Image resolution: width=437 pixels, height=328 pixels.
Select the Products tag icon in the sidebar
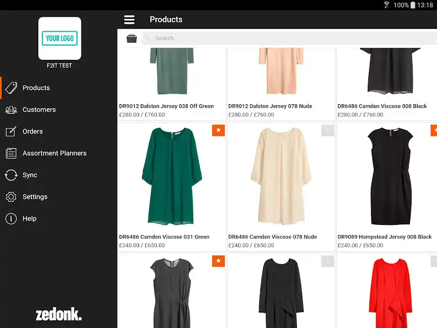11,88
